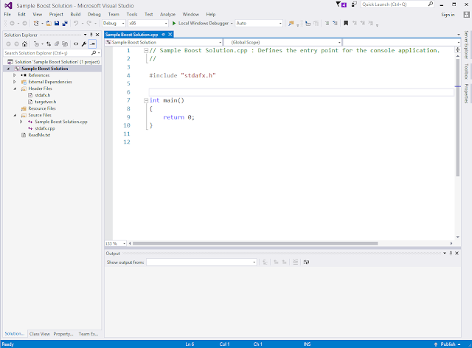
Task: Open the editor zoom level dropdown
Action: (x=116, y=243)
